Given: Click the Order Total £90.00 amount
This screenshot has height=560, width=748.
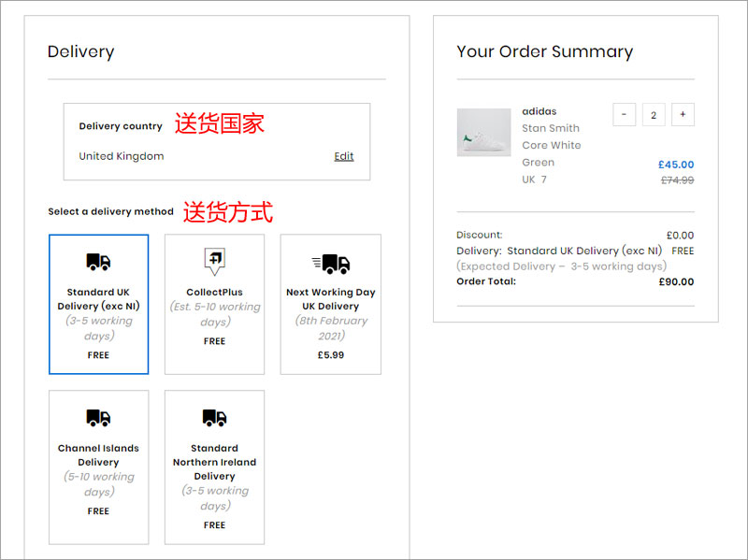Looking at the screenshot, I should pos(676,281).
